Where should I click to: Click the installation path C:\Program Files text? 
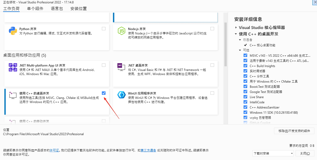tap(43, 134)
